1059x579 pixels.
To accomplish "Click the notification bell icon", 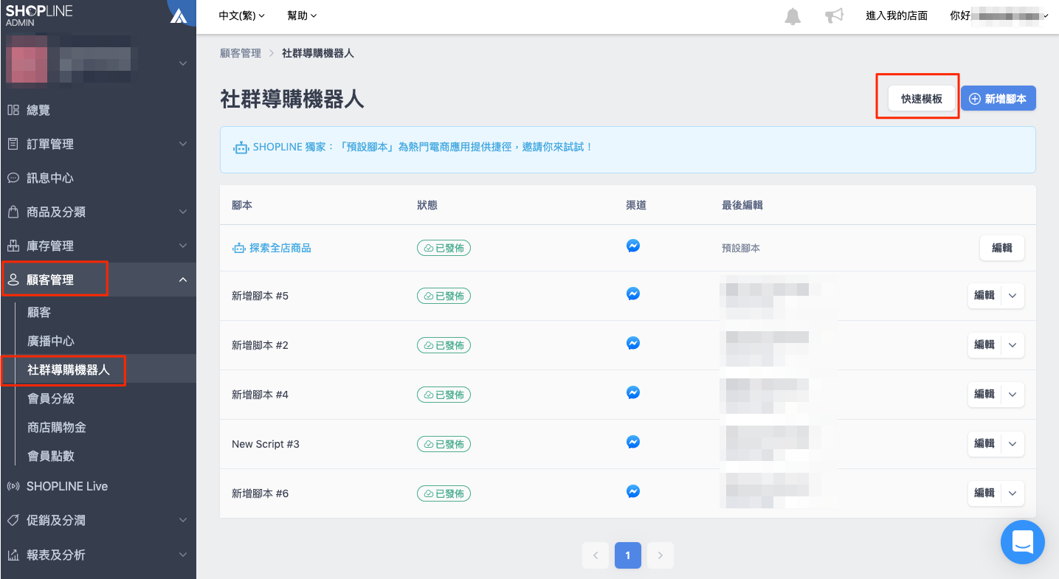I will (793, 16).
